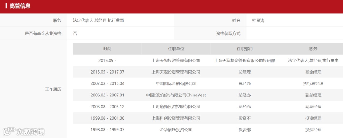Viewport: 343px width, 138px height.
Task: Select the name 杜景涛
Action: [x=258, y=20]
